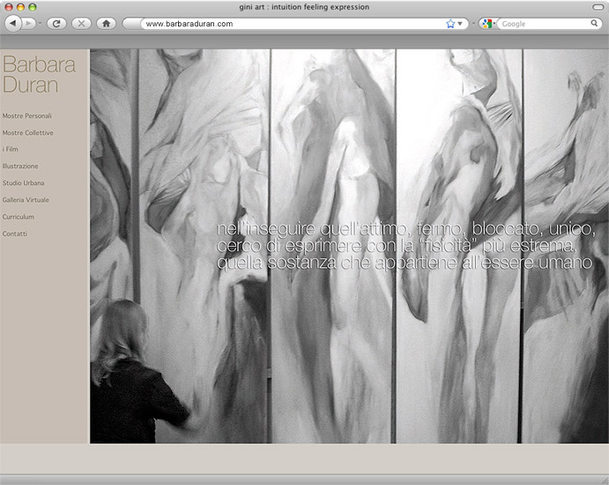
Task: Click the toolbar toggle pill at top right
Action: click(x=597, y=7)
